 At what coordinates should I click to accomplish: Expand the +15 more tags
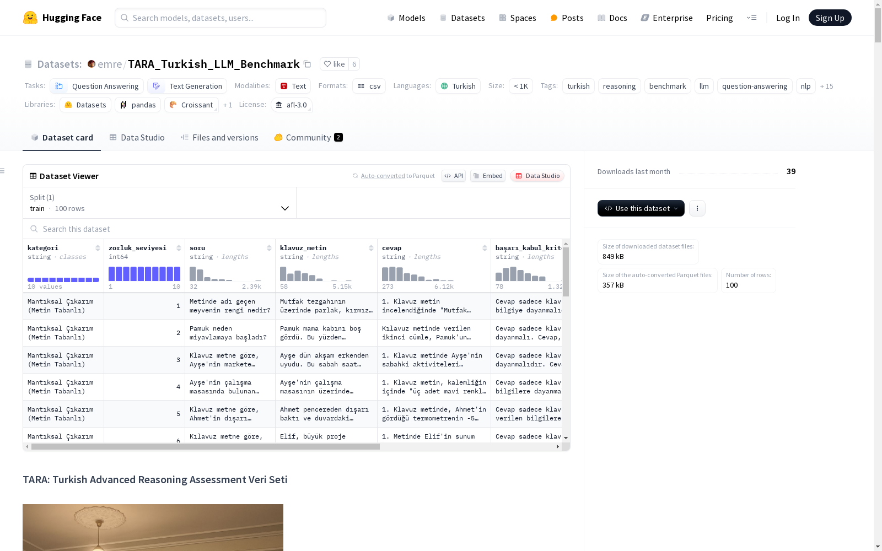click(x=826, y=86)
